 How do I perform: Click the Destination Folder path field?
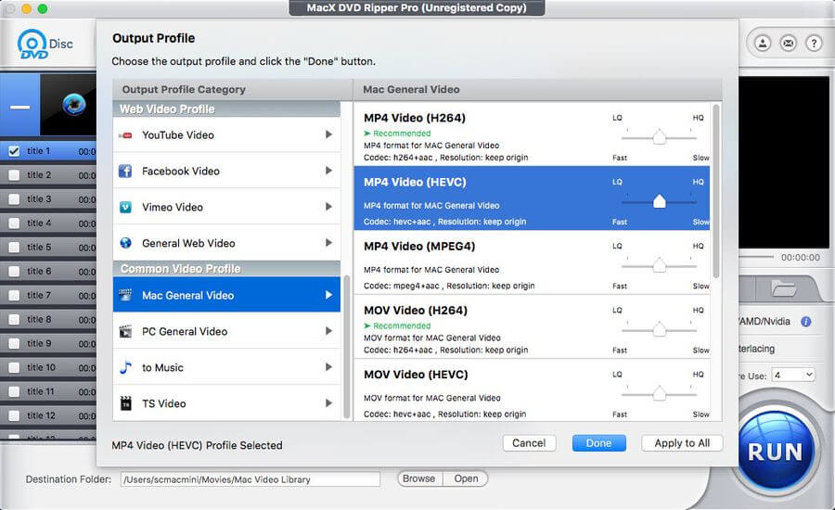250,479
